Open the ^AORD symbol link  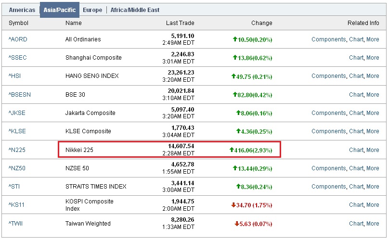[17, 39]
